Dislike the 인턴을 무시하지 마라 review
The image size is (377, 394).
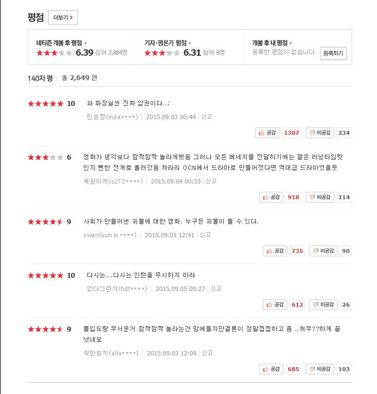click(323, 305)
